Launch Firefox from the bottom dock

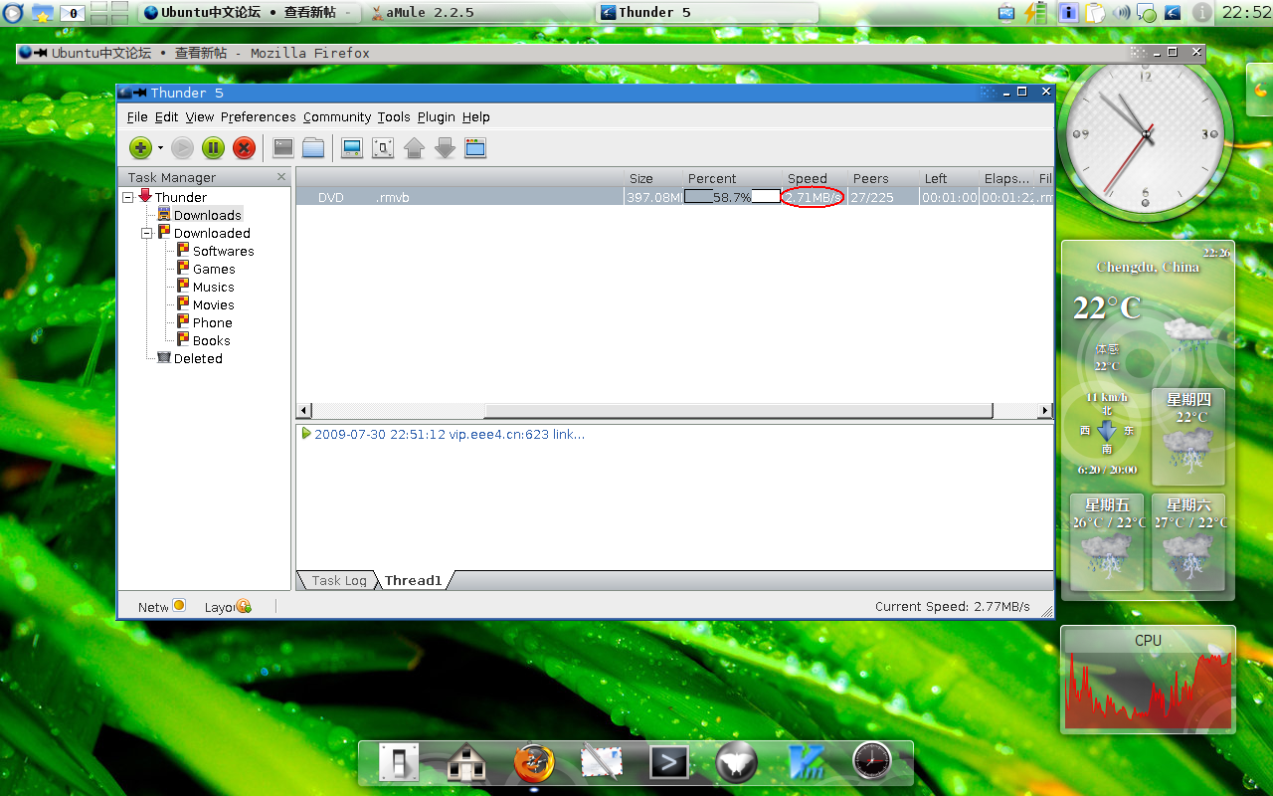pos(534,763)
